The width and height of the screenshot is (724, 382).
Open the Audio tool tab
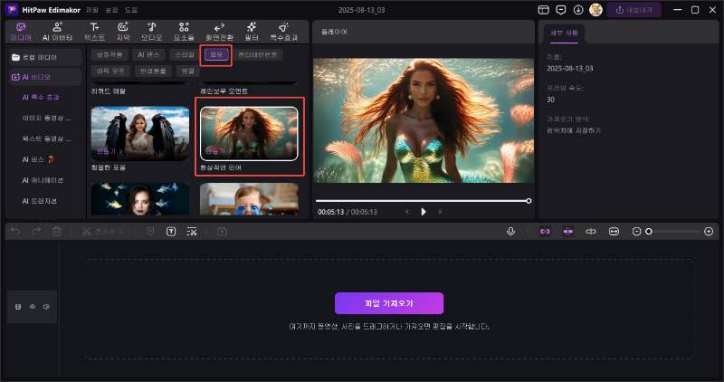tap(151, 32)
